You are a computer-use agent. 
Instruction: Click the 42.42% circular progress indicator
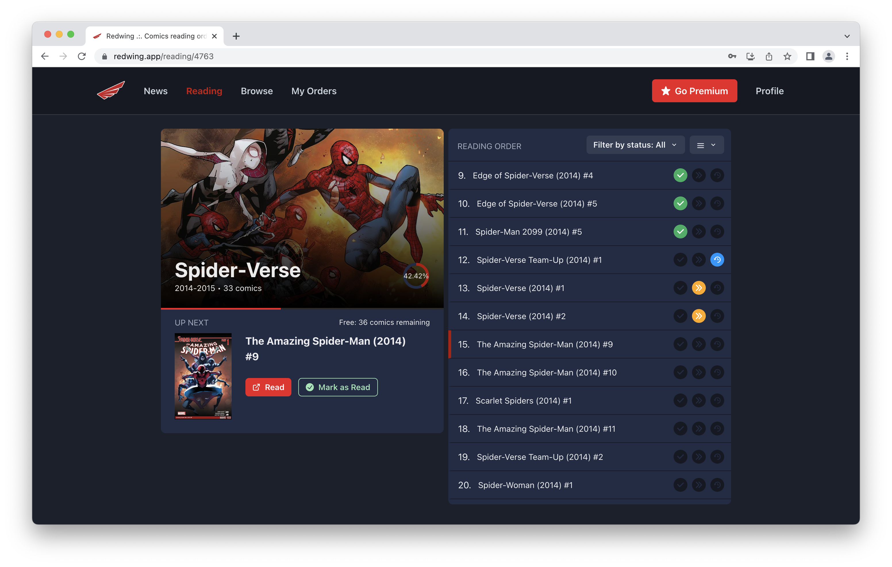click(x=416, y=275)
